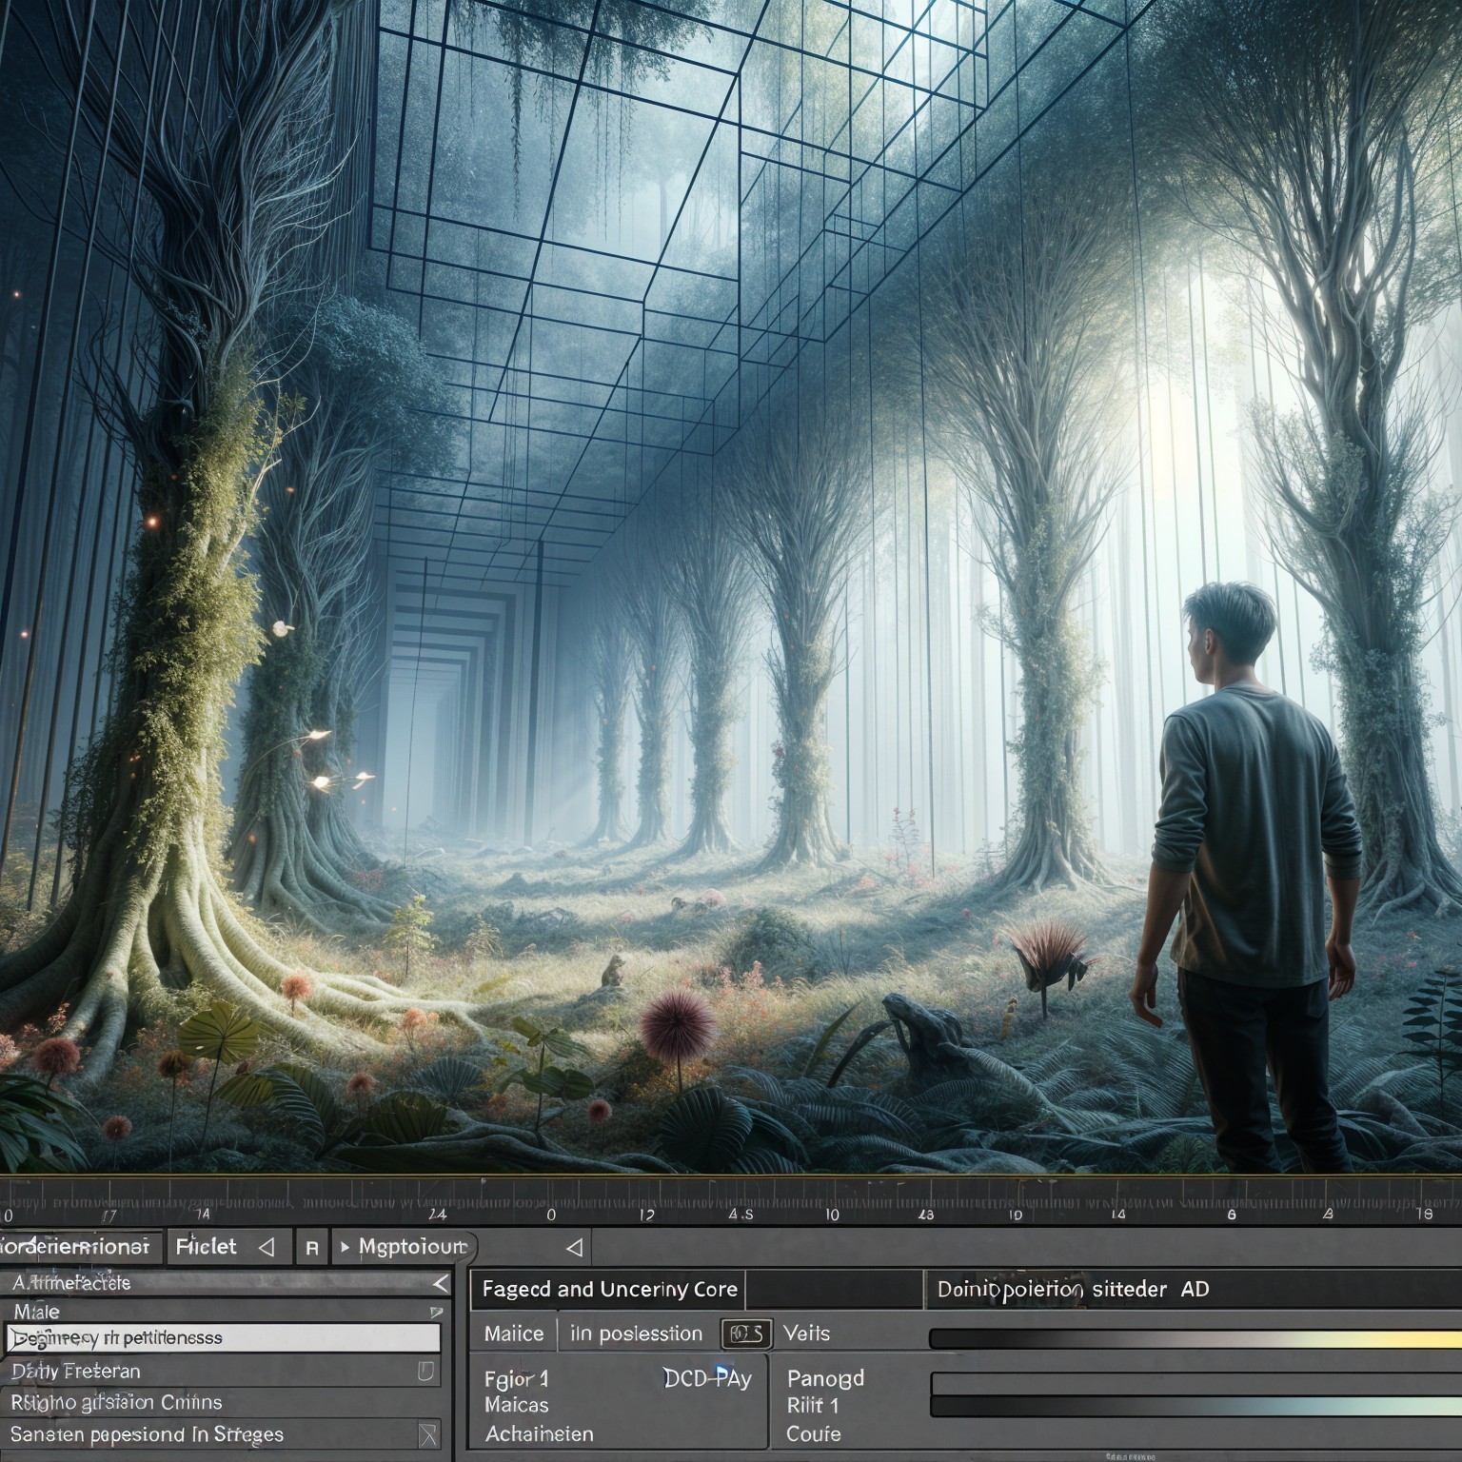This screenshot has height=1462, width=1462.
Task: Collapse the Atttrnefactets panel with its chevron
Action: (x=439, y=1284)
